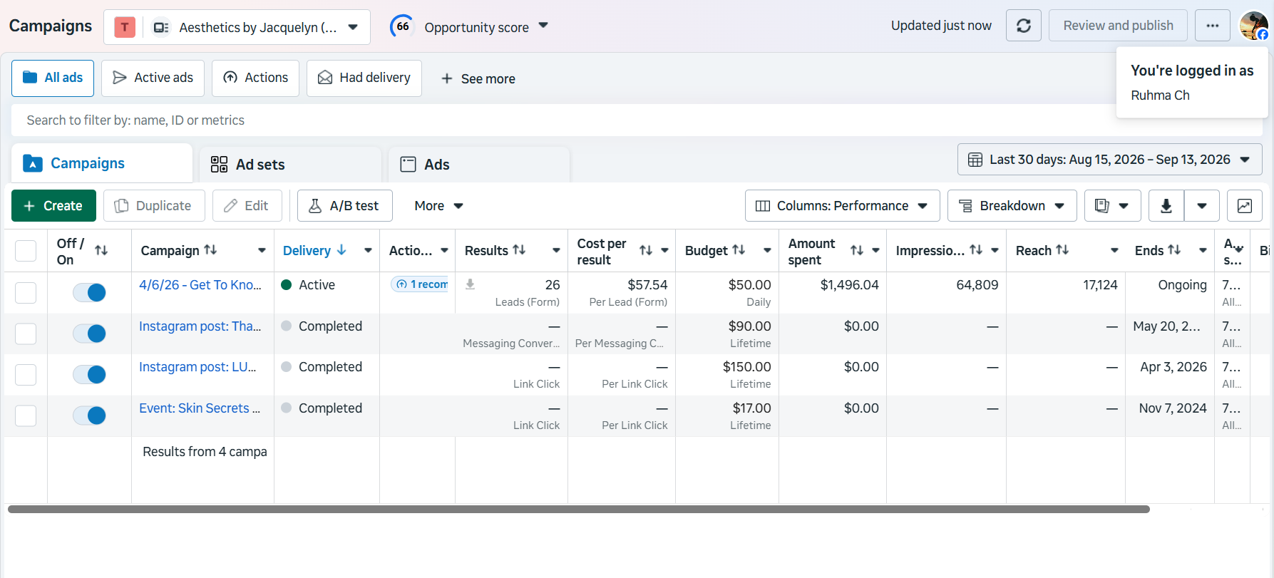This screenshot has height=578, width=1274.
Task: Expand the export options dropdown arrow
Action: pos(1202,206)
